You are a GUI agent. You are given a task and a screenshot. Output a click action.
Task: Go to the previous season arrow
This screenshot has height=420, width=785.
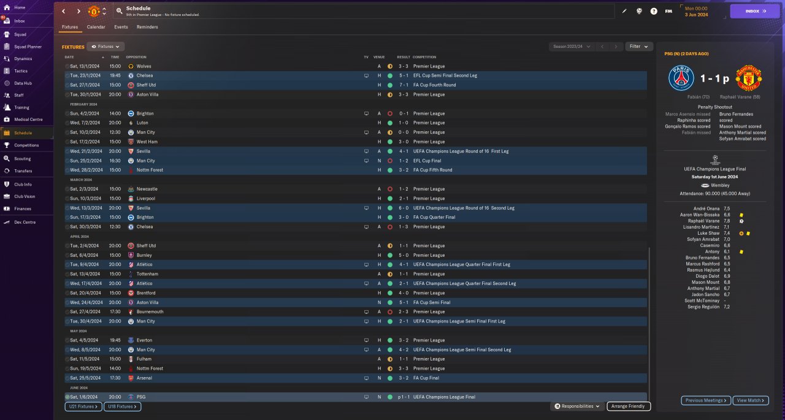602,47
